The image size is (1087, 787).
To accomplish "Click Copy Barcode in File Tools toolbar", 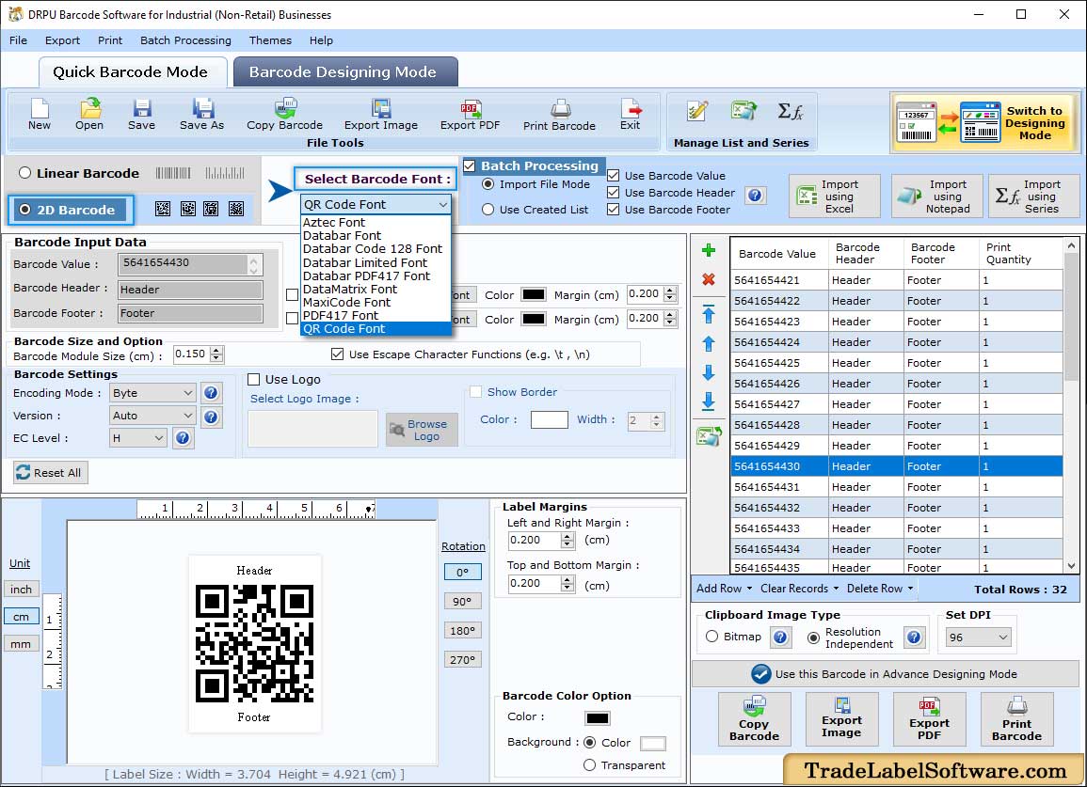I will (x=285, y=115).
